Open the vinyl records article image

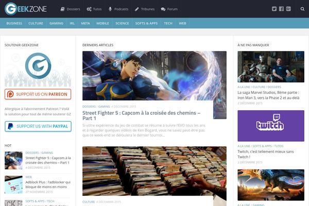(154, 171)
